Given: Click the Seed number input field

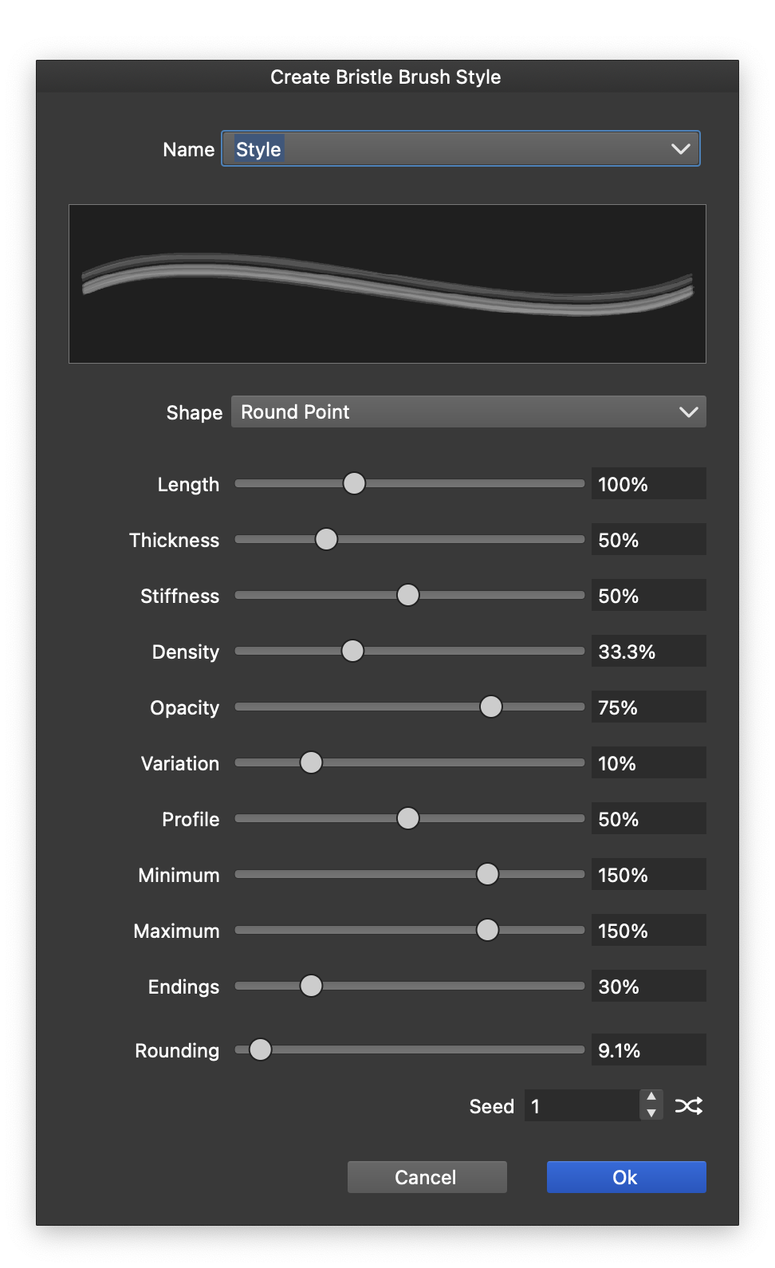Looking at the screenshot, I should (x=581, y=1106).
